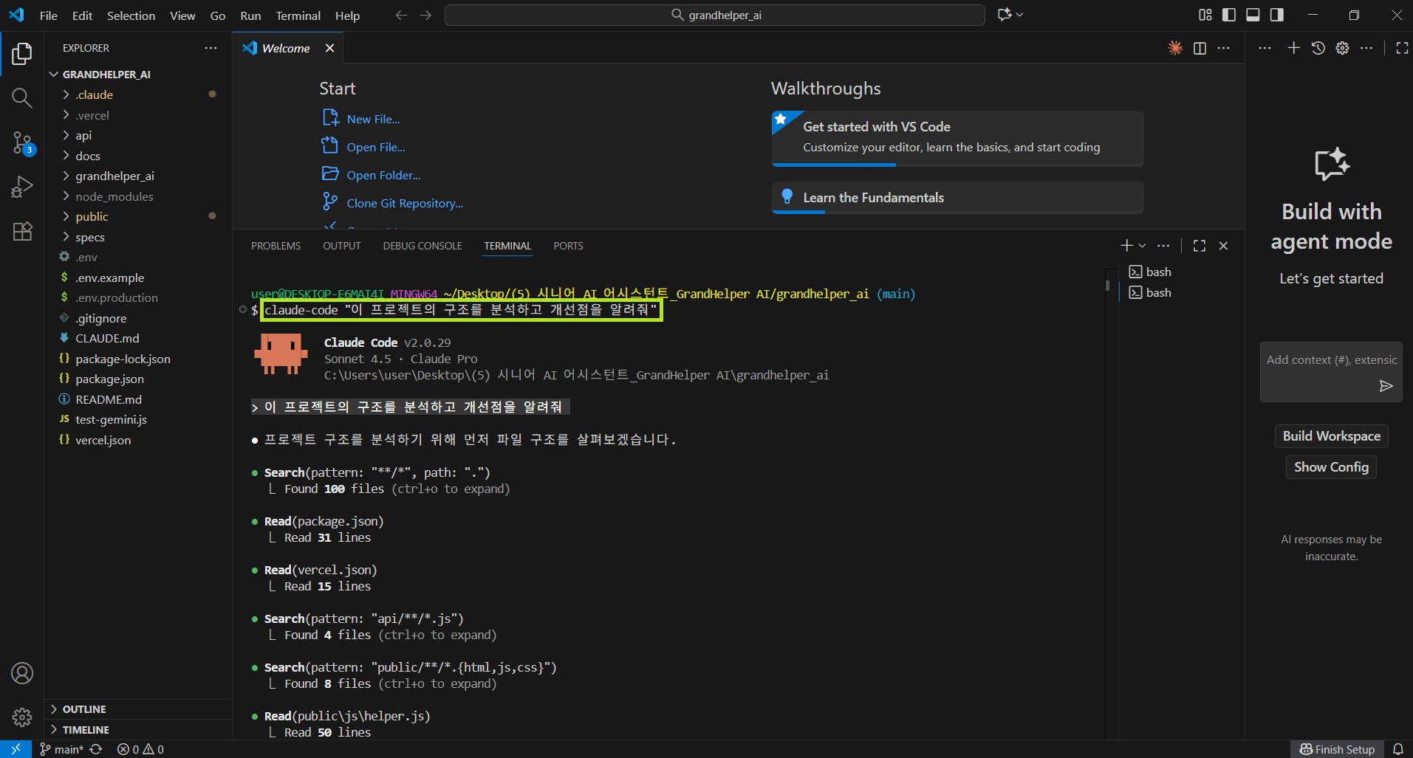Open the Terminal menu
The width and height of the screenshot is (1413, 758).
(298, 15)
